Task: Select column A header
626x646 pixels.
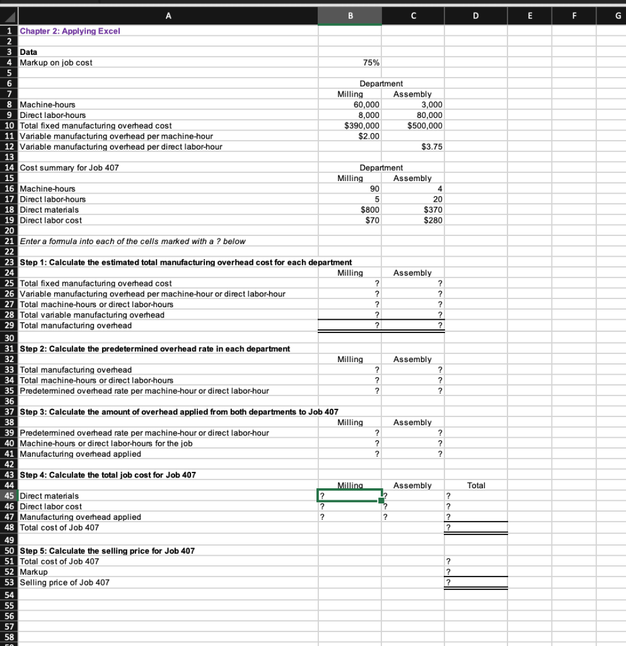Action: point(168,16)
